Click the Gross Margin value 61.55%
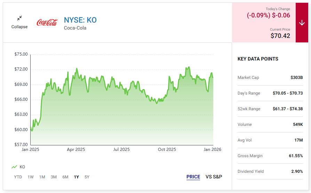Screen dimensions: 311x193 pyautogui.click(x=296, y=156)
